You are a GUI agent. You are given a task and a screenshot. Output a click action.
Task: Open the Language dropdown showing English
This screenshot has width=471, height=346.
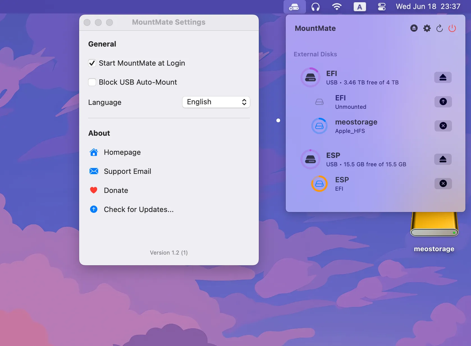click(x=216, y=102)
